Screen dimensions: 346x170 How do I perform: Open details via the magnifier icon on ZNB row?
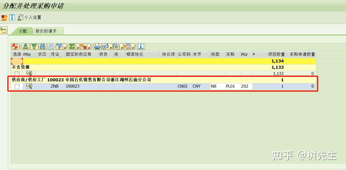tap(29, 86)
